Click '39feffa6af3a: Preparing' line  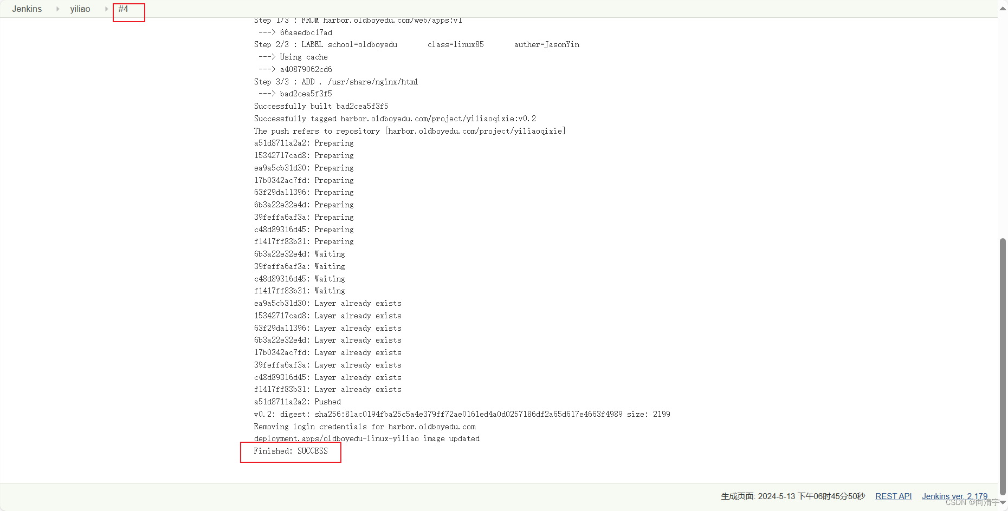click(304, 217)
